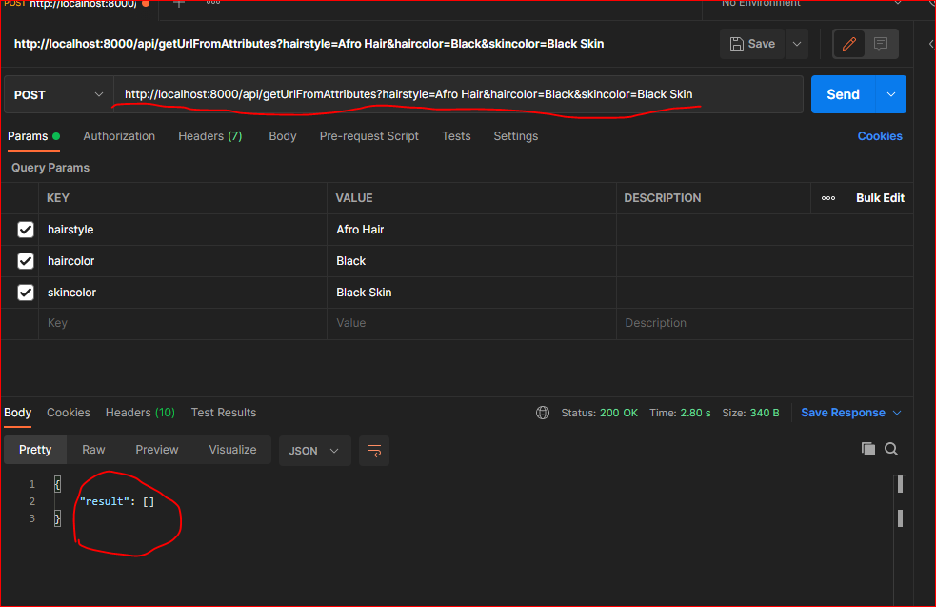Click the "result" key in the response

pos(105,501)
